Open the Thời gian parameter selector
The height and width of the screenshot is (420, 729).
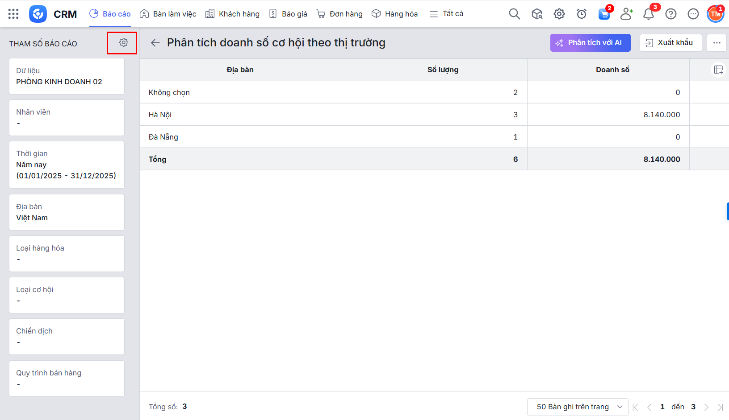pyautogui.click(x=67, y=165)
